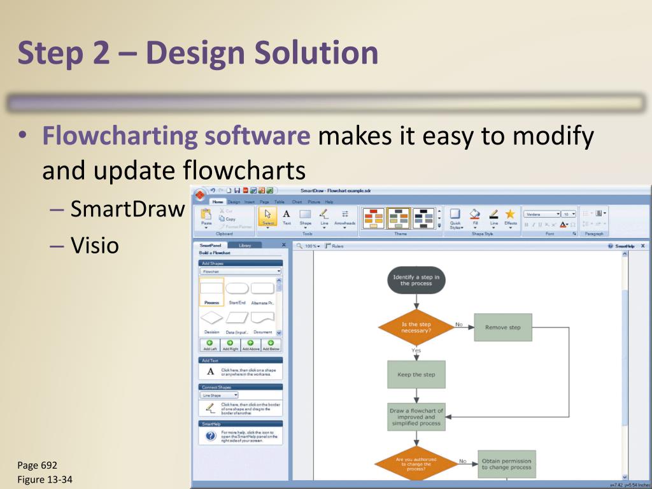This screenshot has height=489, width=652.
Task: Open the font size 10 dropdown
Action: (x=569, y=214)
